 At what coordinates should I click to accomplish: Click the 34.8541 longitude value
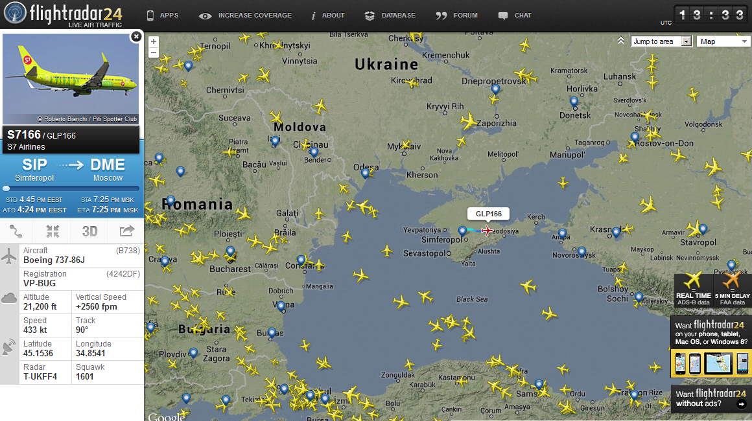(x=91, y=353)
